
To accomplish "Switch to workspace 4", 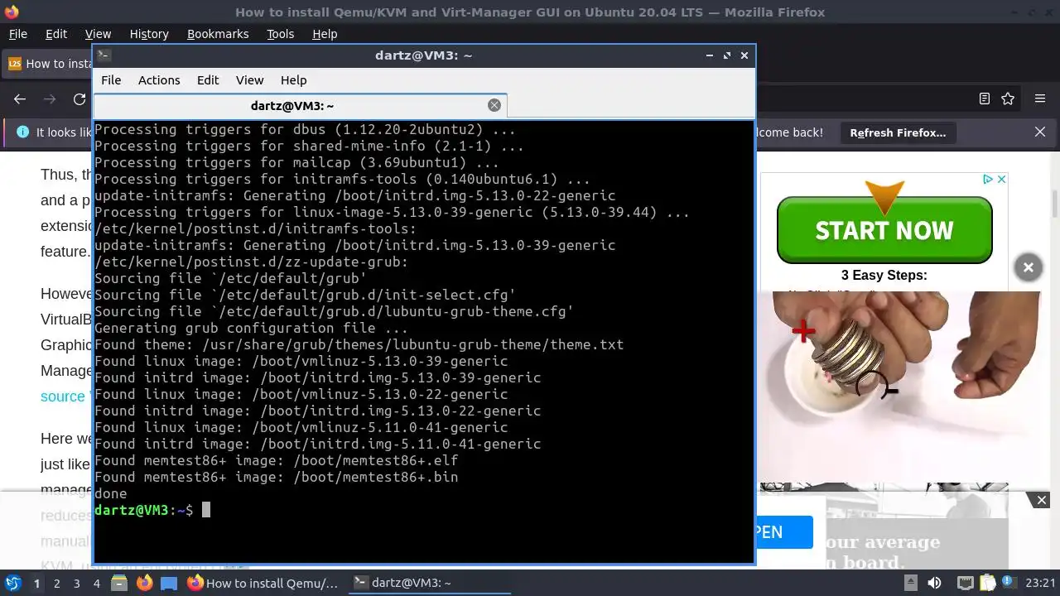I will point(96,584).
